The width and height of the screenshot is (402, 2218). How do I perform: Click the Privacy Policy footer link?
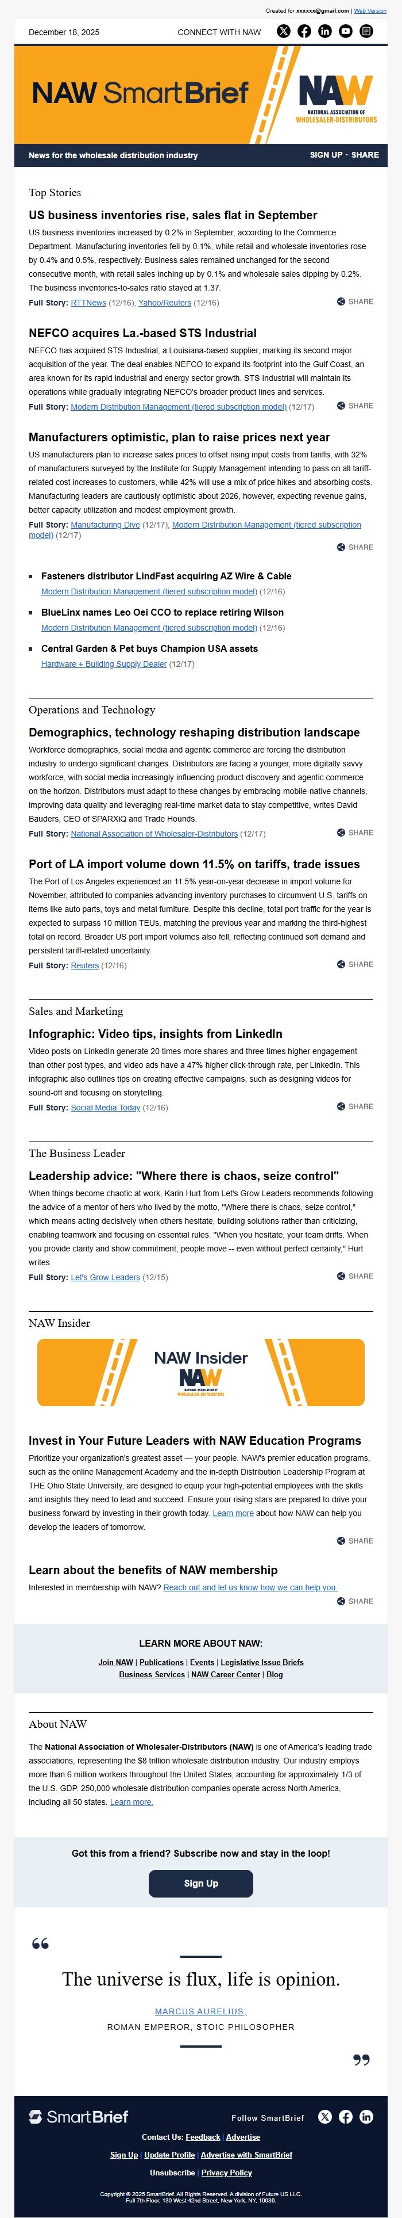(227, 2173)
